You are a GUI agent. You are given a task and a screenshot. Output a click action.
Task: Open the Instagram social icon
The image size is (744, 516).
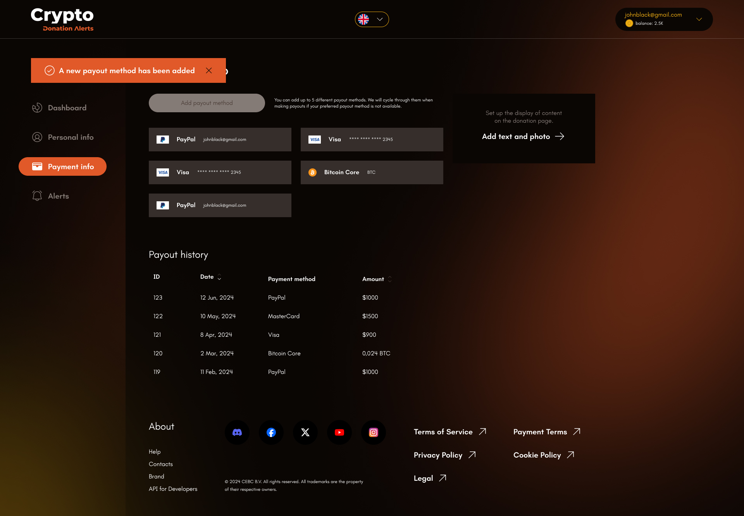(374, 432)
